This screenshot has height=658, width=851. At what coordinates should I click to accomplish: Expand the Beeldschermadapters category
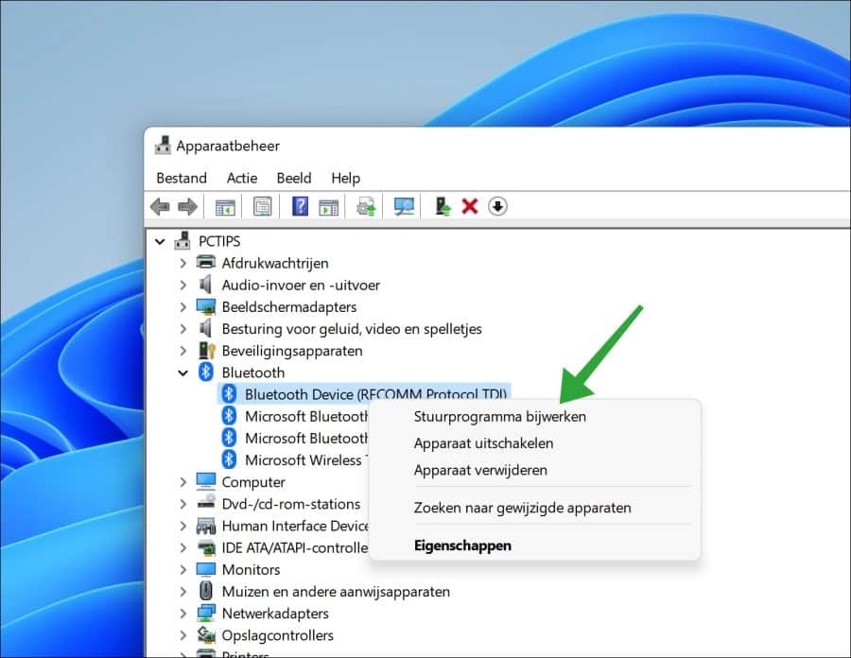pos(182,307)
